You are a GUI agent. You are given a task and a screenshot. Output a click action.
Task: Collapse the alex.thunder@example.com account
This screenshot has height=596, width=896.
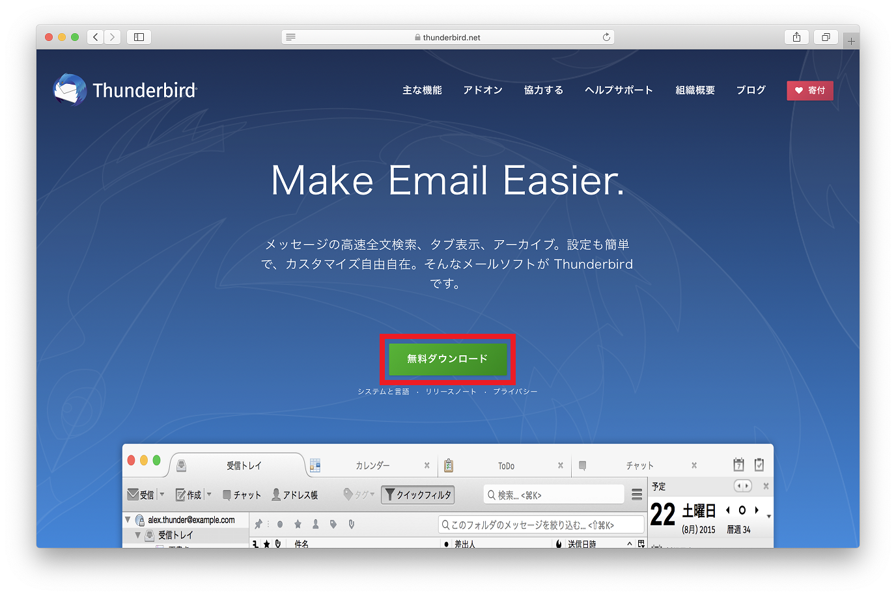[128, 520]
